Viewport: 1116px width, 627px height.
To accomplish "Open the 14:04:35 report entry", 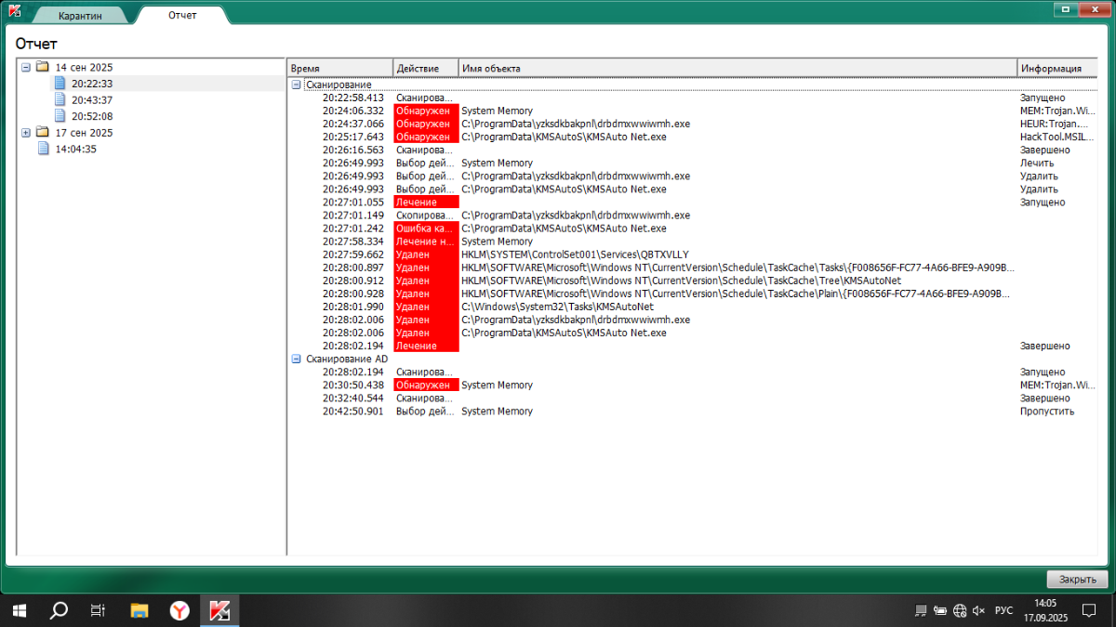I will pyautogui.click(x=76, y=149).
